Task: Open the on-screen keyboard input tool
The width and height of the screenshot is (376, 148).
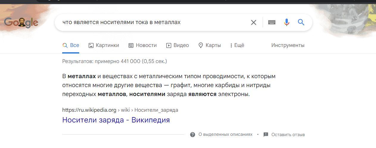Action: point(272,22)
